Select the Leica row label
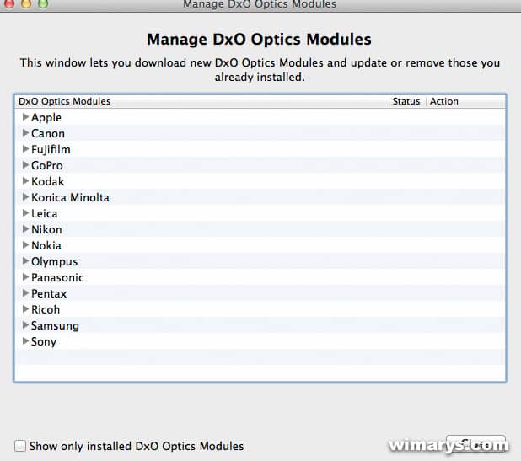The height and width of the screenshot is (461, 521). (x=45, y=213)
